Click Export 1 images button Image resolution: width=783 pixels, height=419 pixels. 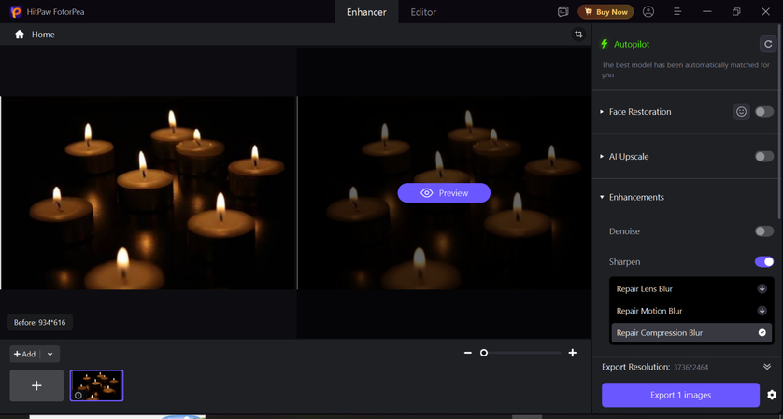680,395
